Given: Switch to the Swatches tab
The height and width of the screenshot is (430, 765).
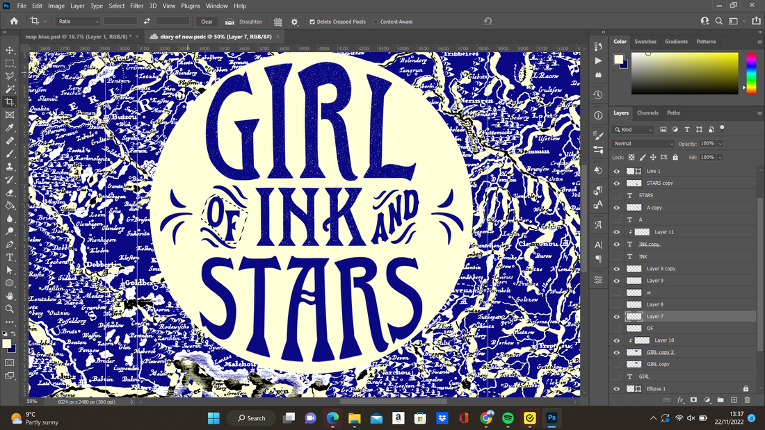Looking at the screenshot, I should click(x=645, y=42).
